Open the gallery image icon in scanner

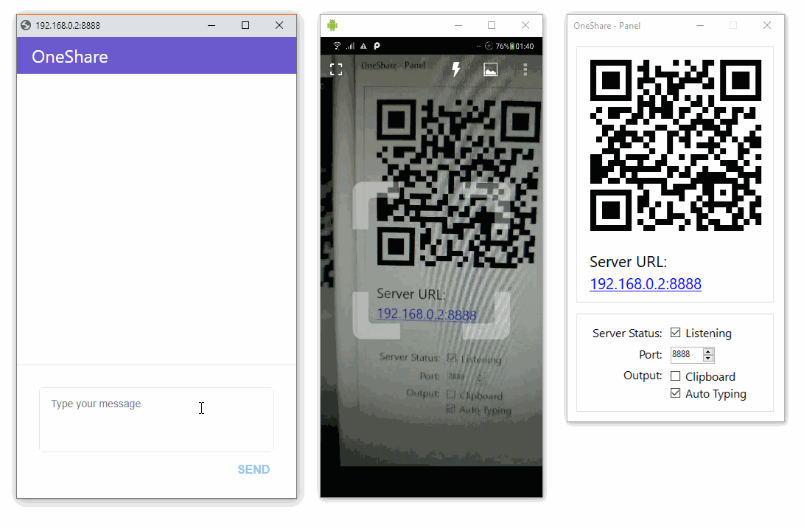[491, 69]
